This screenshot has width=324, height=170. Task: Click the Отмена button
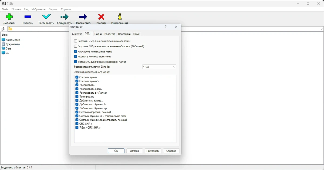click(x=134, y=151)
